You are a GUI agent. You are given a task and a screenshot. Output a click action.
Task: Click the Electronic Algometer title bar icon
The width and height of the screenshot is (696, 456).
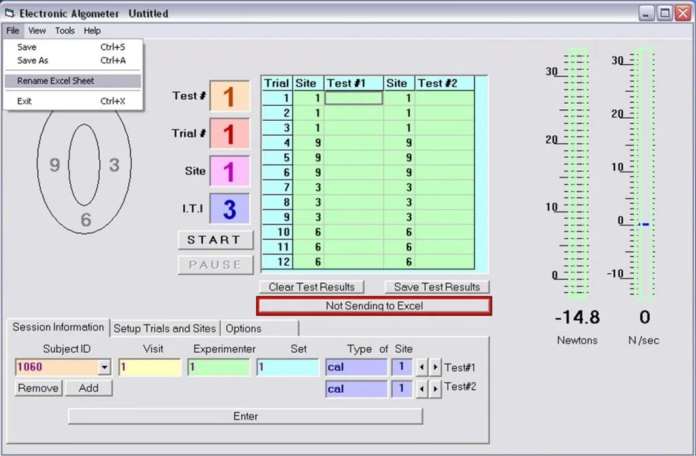[x=10, y=14]
